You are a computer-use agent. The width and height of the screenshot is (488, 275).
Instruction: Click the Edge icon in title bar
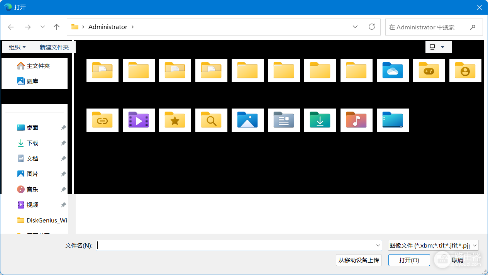[x=8, y=7]
